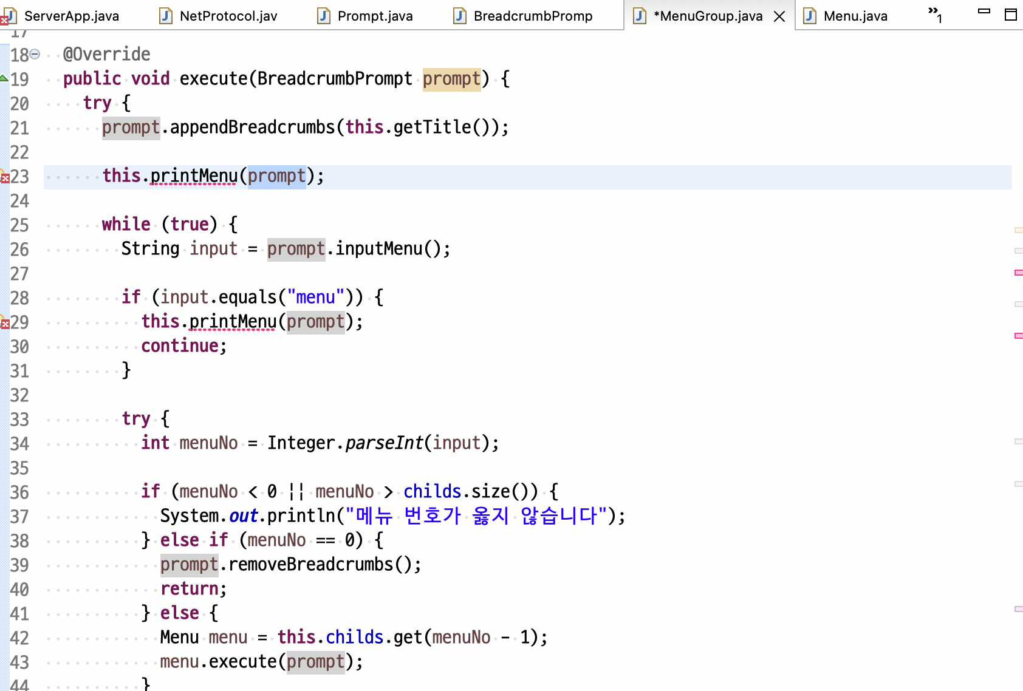
Task: Maximize the editor area
Action: click(1011, 14)
